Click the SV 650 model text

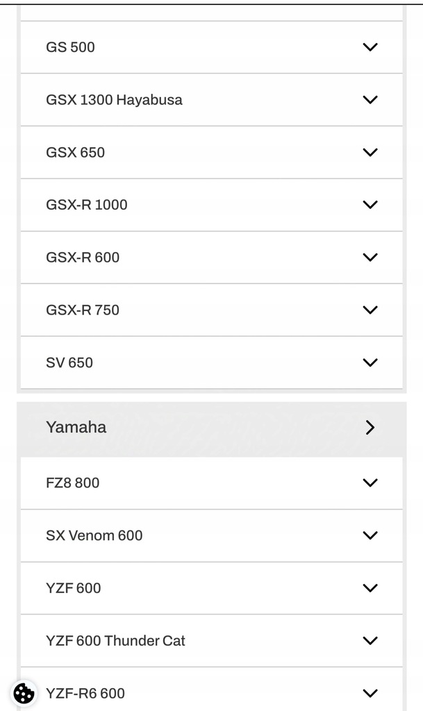[x=69, y=362]
